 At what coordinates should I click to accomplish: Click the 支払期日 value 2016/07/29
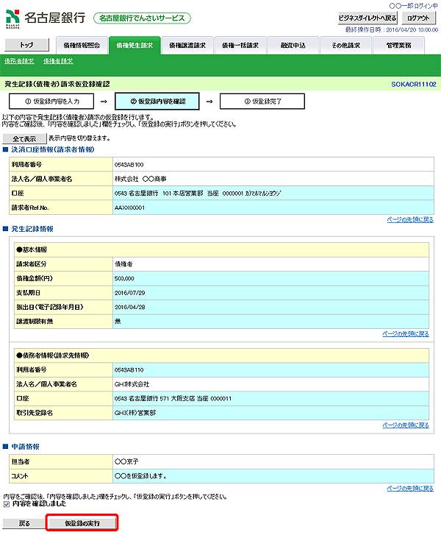[130, 293]
